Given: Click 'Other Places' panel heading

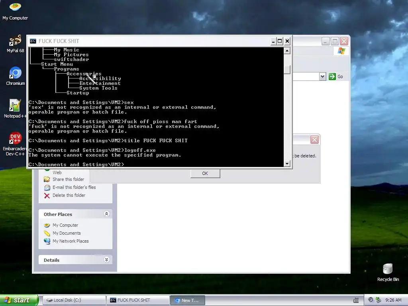Looking at the screenshot, I should pos(58,214).
